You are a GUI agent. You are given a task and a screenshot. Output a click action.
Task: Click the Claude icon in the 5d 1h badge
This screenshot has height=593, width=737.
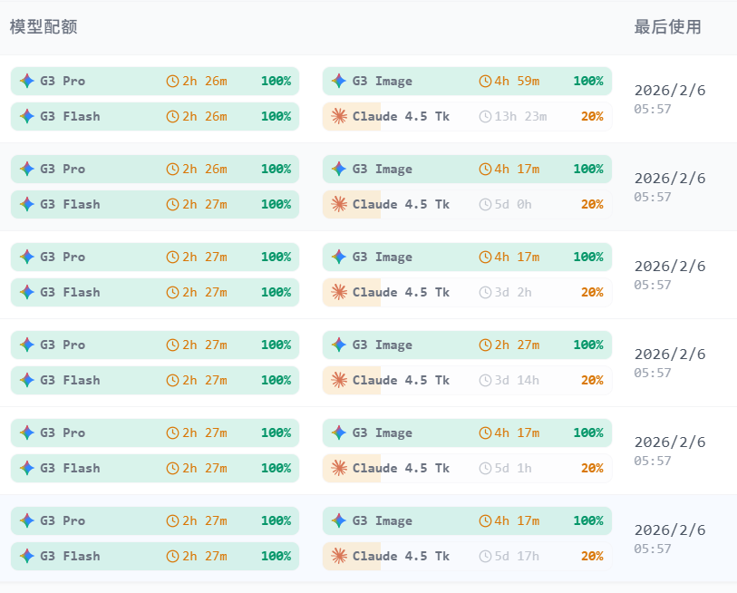339,468
